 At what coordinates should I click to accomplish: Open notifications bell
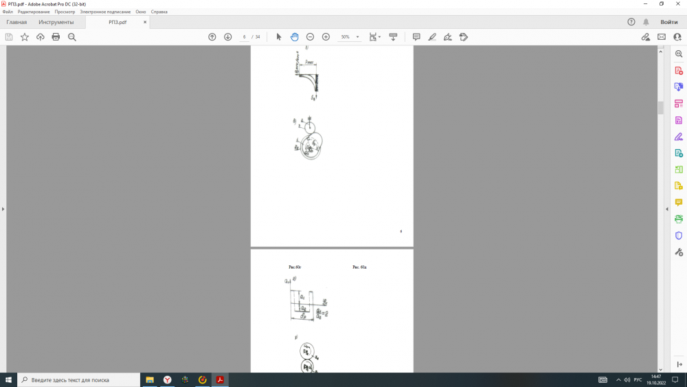(646, 22)
